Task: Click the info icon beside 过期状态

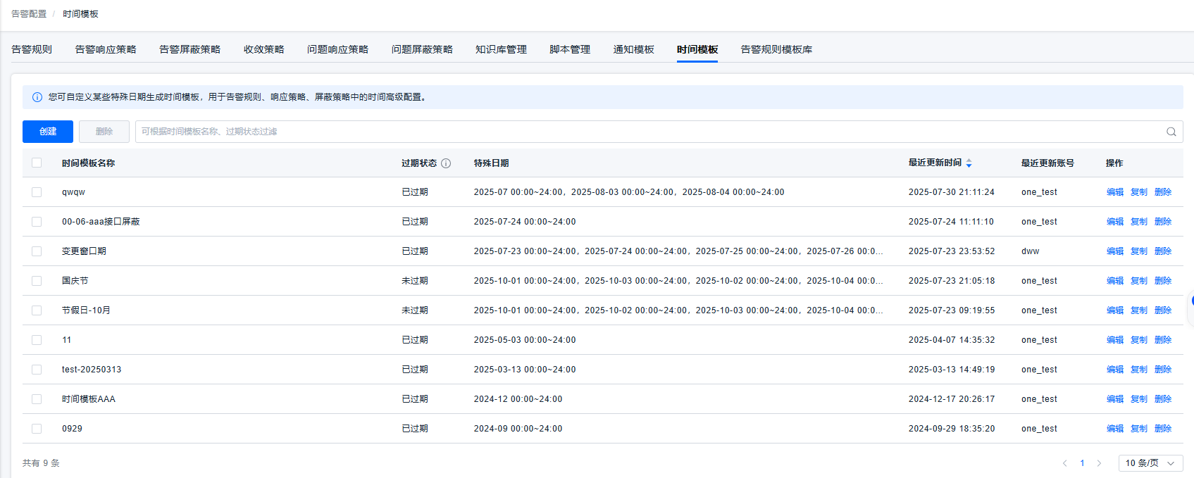Action: 446,163
